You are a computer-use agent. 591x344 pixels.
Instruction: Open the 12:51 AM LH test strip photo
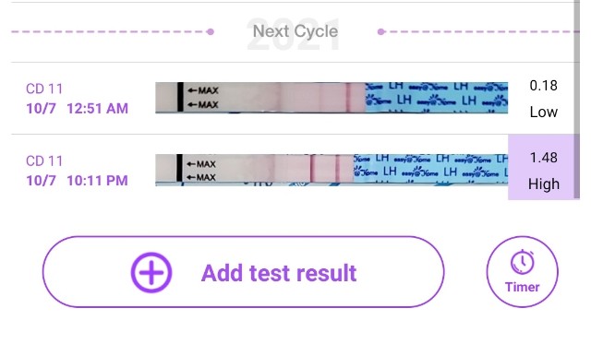coord(332,98)
